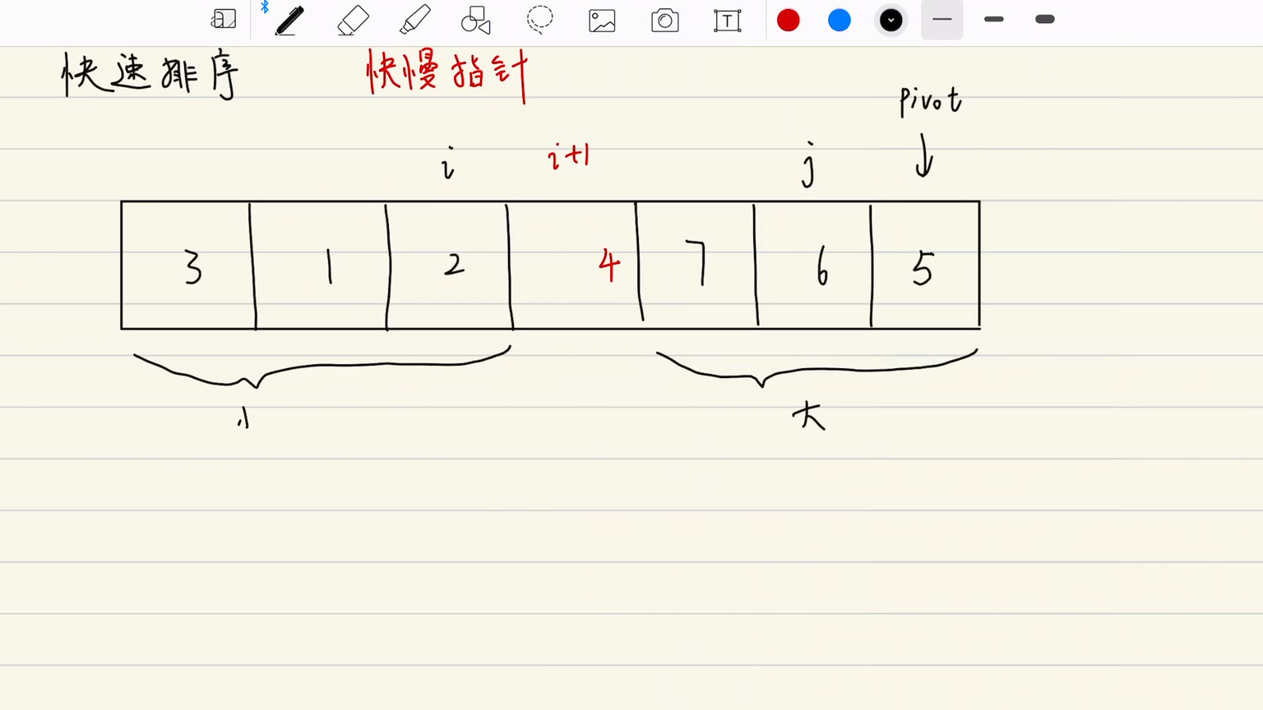Open the page navigation panel
This screenshot has width=1263, height=710.
point(223,19)
